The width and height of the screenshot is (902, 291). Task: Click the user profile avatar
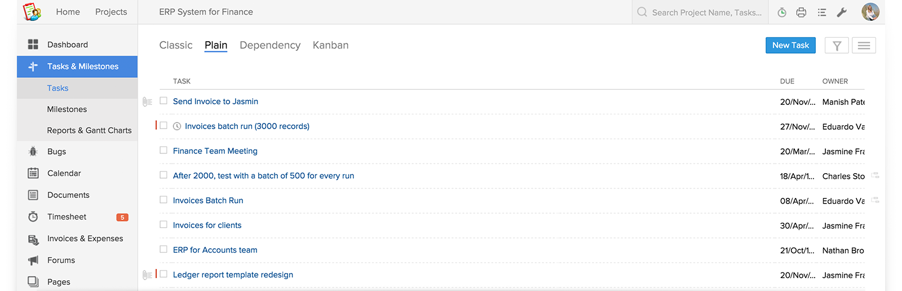click(x=870, y=12)
